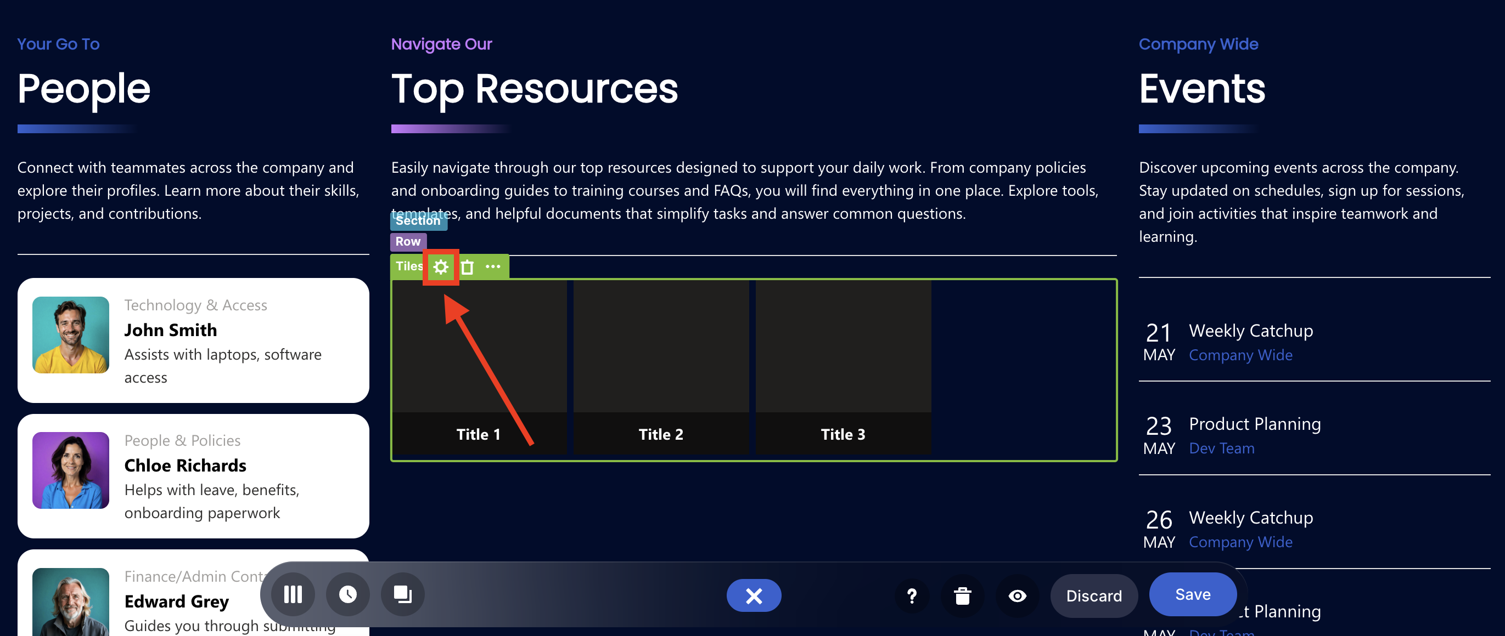
Task: Open Tiles widget more options ellipsis
Action: pos(492,266)
